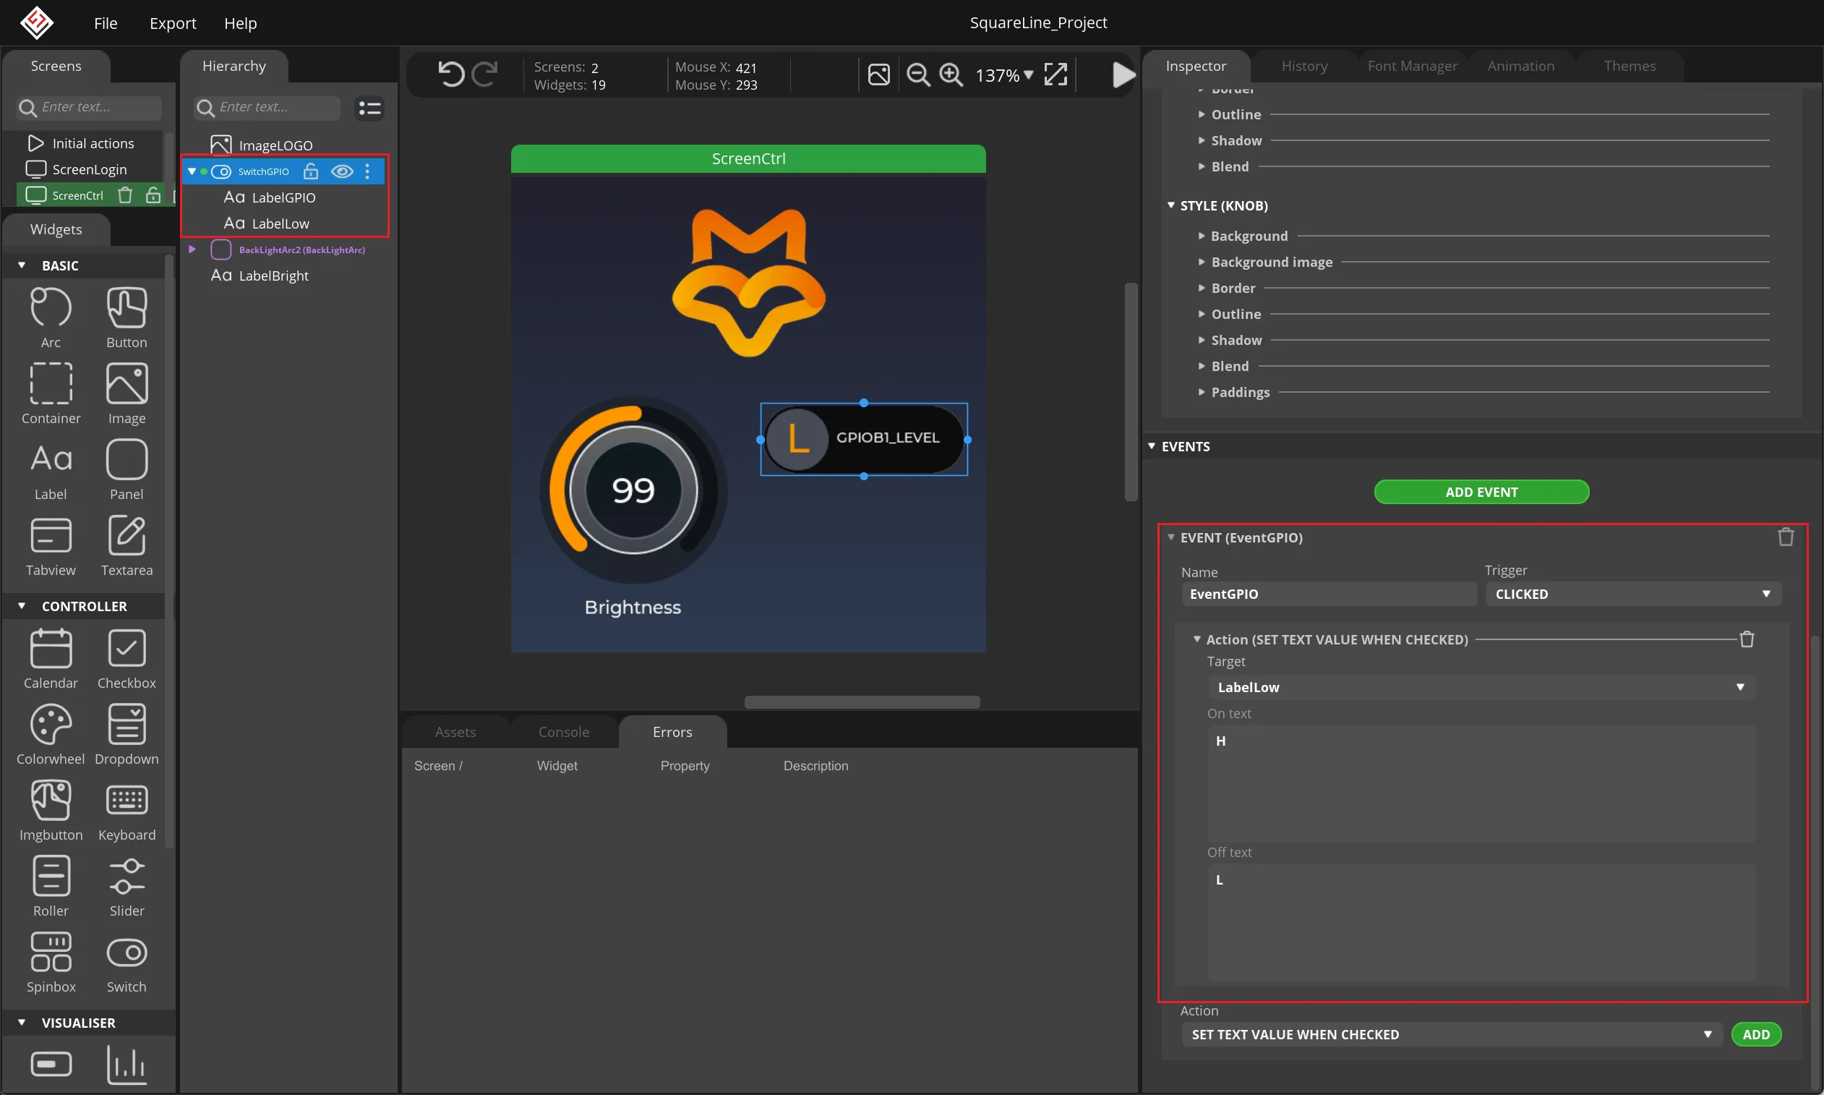Image resolution: width=1824 pixels, height=1095 pixels.
Task: Switch to the Themes tab
Action: pos(1630,66)
